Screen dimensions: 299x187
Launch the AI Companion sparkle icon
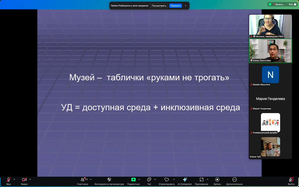(x=185, y=180)
